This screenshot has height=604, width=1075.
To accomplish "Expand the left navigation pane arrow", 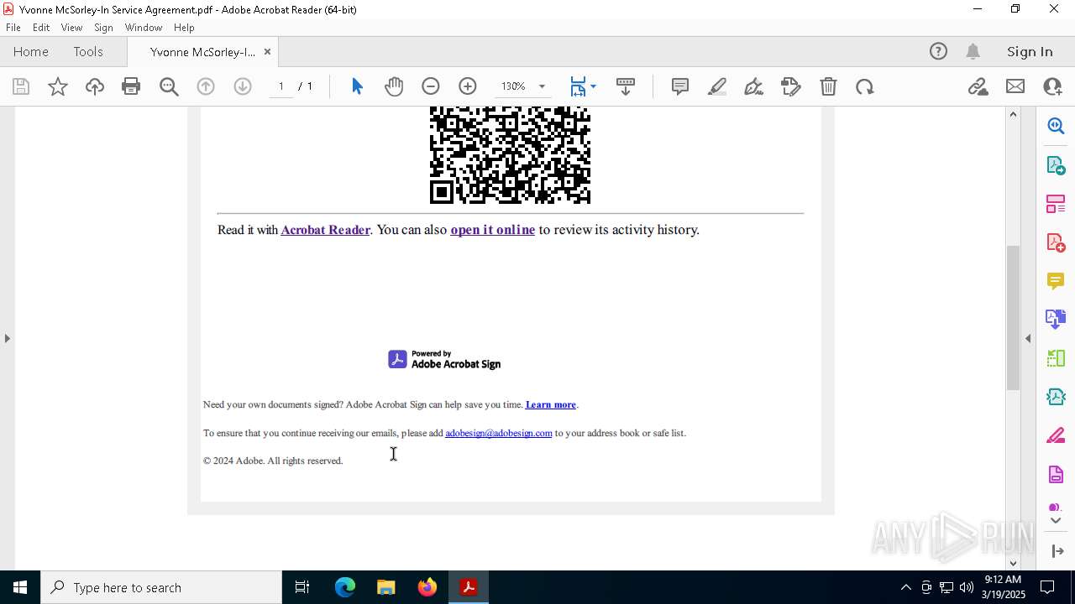I will click(7, 338).
